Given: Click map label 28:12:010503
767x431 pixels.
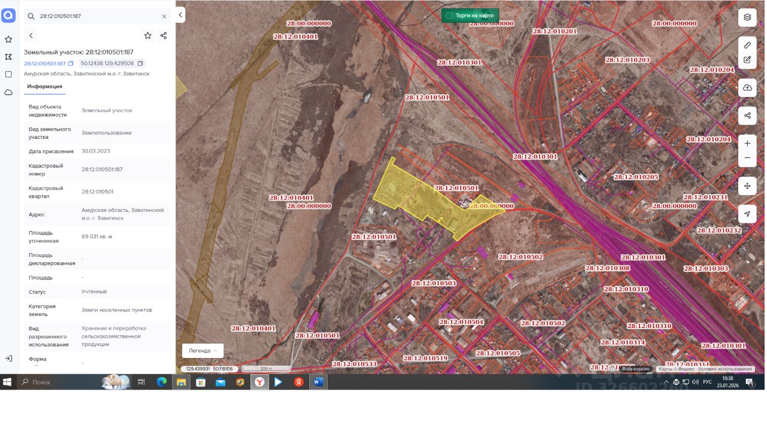Looking at the screenshot, I should tap(434, 283).
